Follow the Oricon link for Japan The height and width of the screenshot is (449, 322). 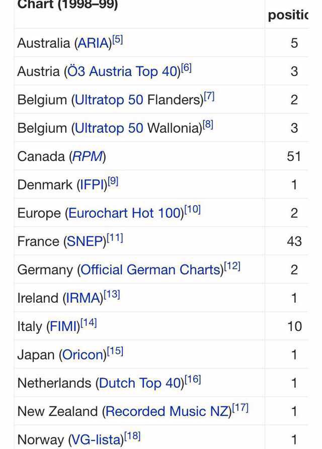(83, 355)
